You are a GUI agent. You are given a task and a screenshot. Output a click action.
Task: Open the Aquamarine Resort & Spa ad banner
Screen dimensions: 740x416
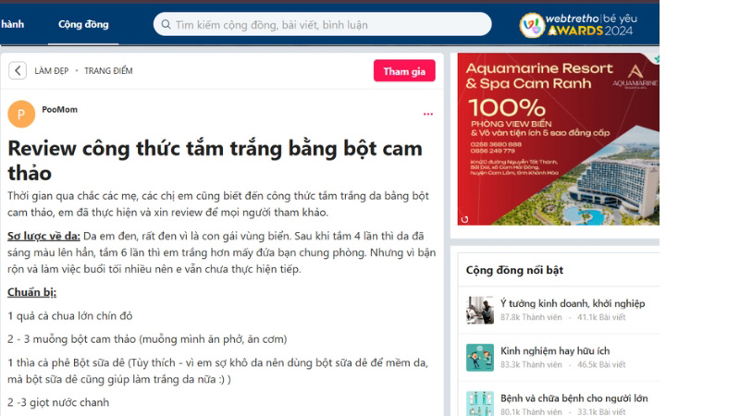(x=559, y=140)
